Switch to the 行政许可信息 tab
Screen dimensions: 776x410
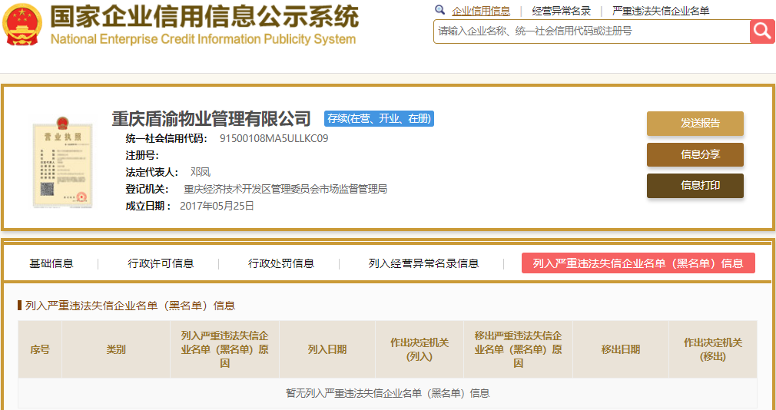[161, 263]
